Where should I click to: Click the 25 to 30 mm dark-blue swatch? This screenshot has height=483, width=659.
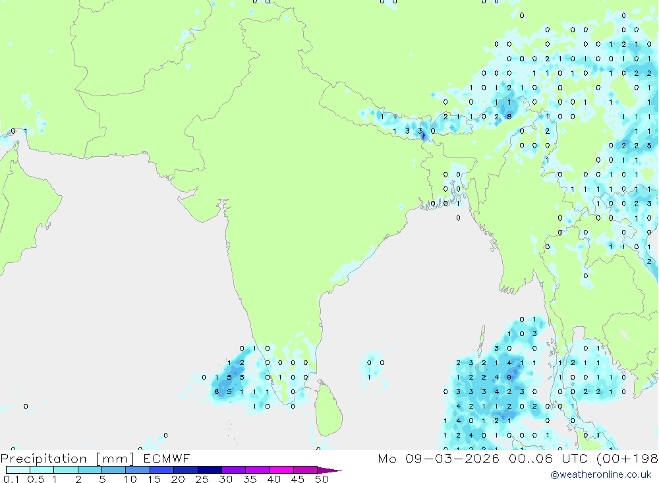click(210, 470)
